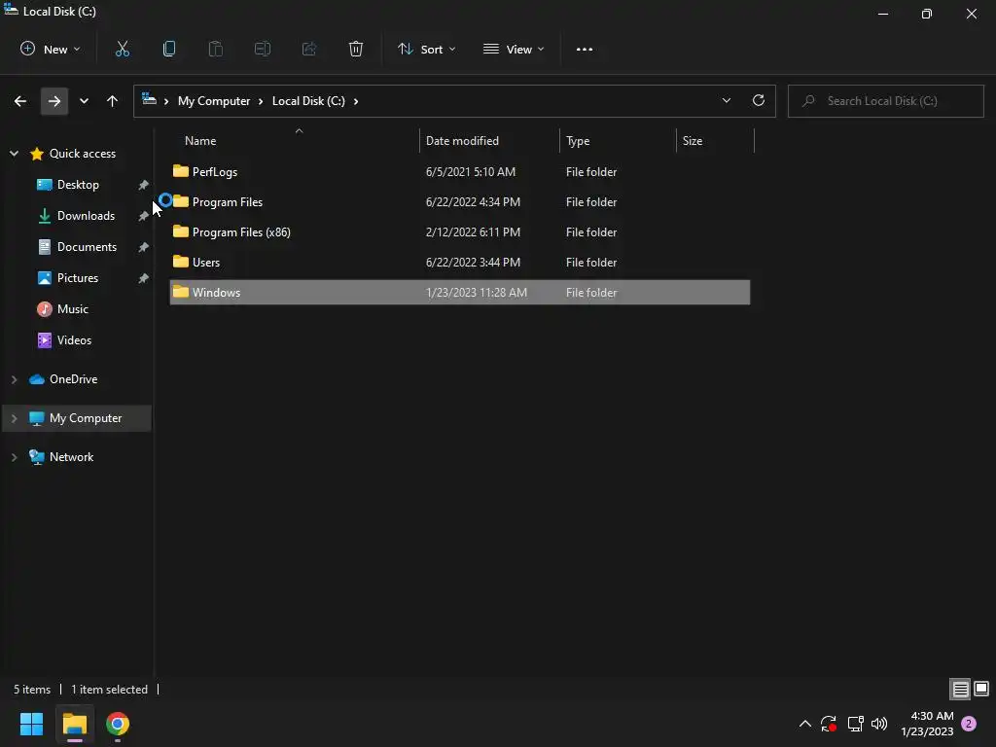Open the notification count badge
The height and width of the screenshot is (747, 996).
click(969, 724)
